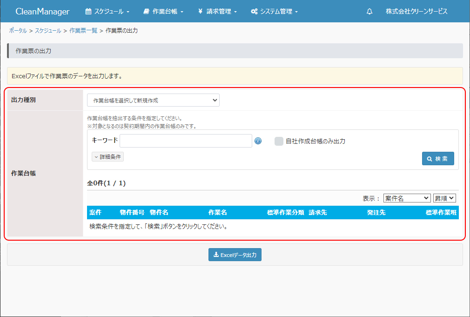Enable 自社作成台帳のみ出力 checkbox

click(x=279, y=141)
